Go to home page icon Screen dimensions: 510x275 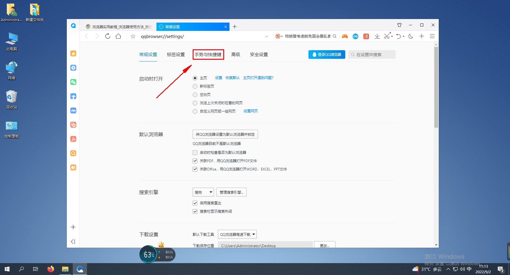[118, 36]
